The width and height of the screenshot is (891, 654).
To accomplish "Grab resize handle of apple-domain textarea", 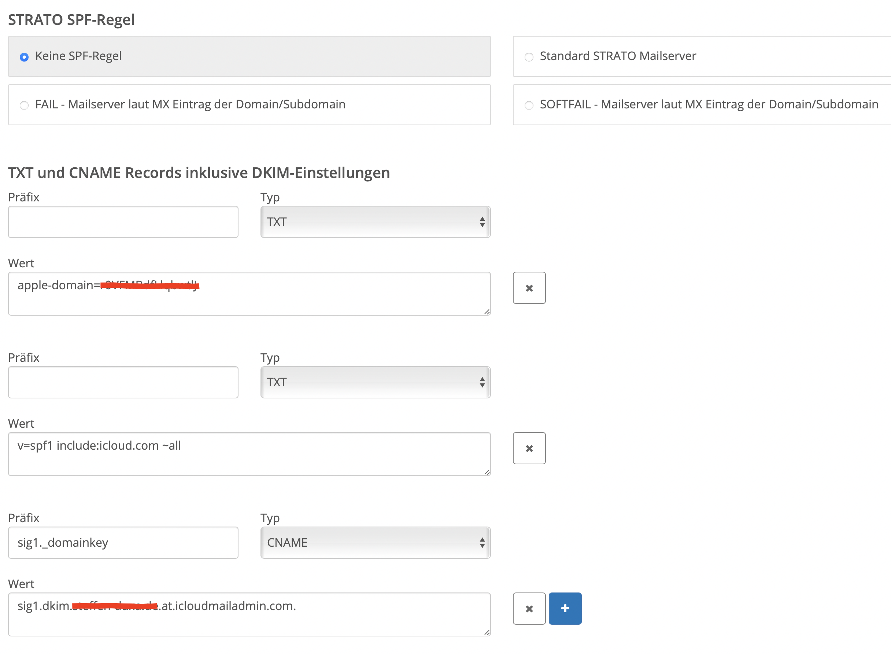I will point(487,312).
